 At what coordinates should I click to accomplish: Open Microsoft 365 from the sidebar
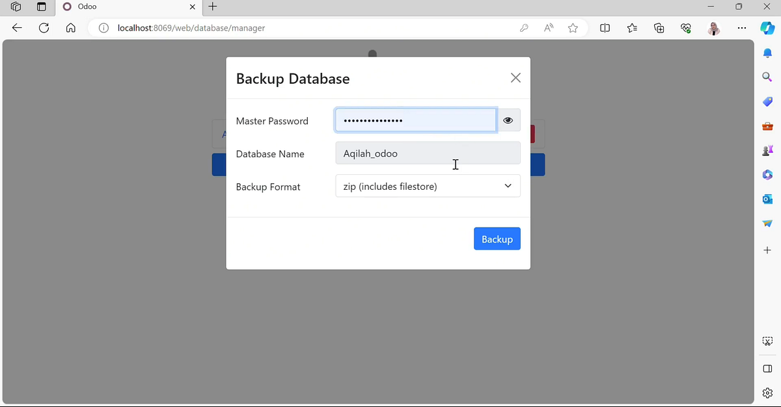pyautogui.click(x=767, y=174)
